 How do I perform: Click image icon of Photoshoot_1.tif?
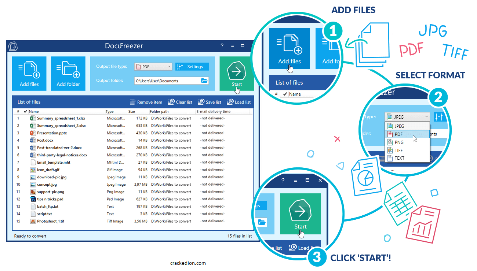(x=33, y=221)
